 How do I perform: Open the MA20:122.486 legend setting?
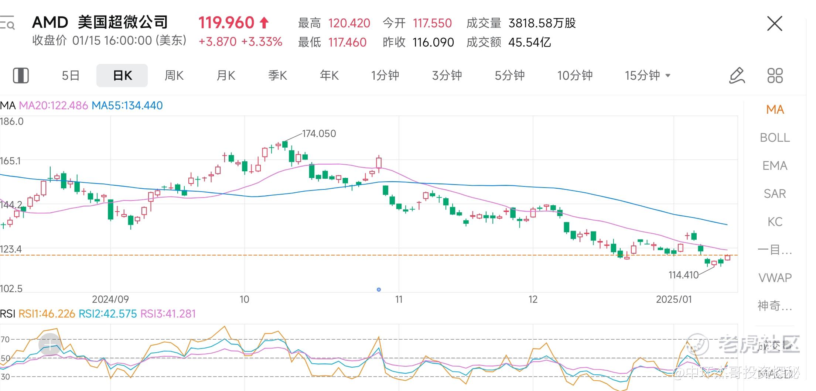pyautogui.click(x=54, y=106)
